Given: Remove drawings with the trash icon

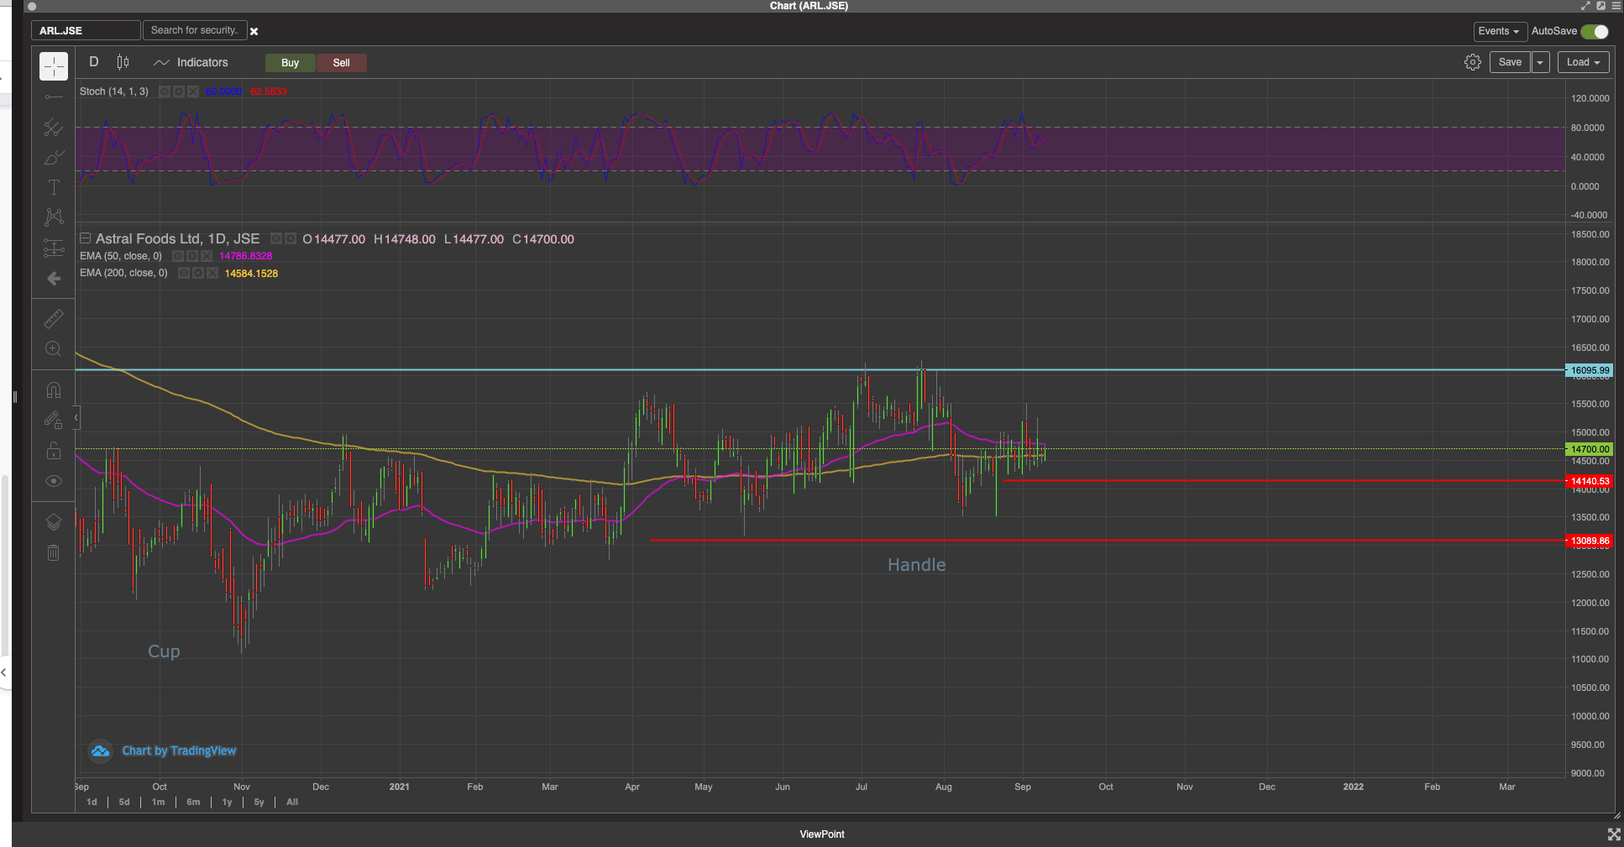Looking at the screenshot, I should (x=54, y=552).
